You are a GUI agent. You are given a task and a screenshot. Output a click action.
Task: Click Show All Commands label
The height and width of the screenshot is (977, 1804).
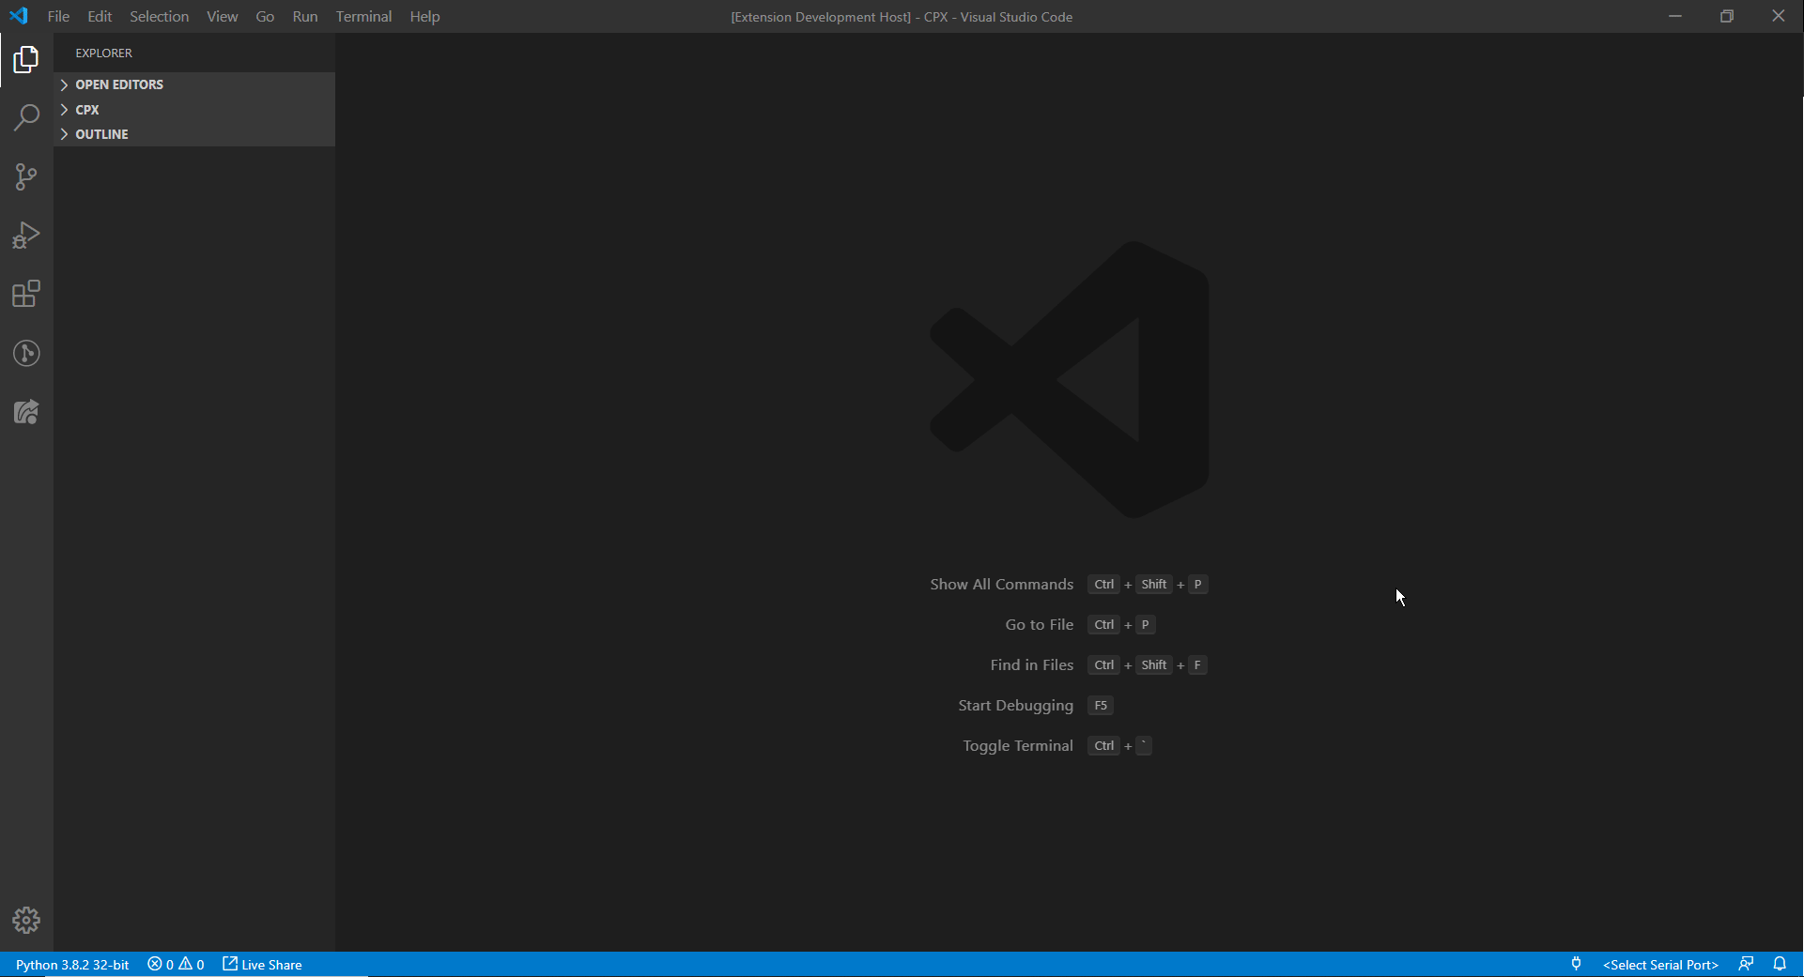pyautogui.click(x=1001, y=584)
